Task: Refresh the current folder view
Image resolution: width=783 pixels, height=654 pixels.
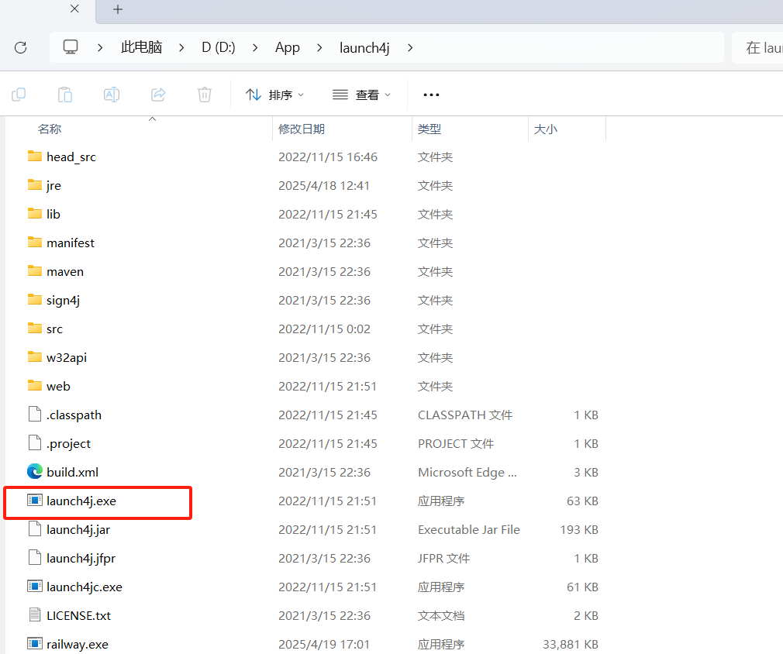Action: 20,48
